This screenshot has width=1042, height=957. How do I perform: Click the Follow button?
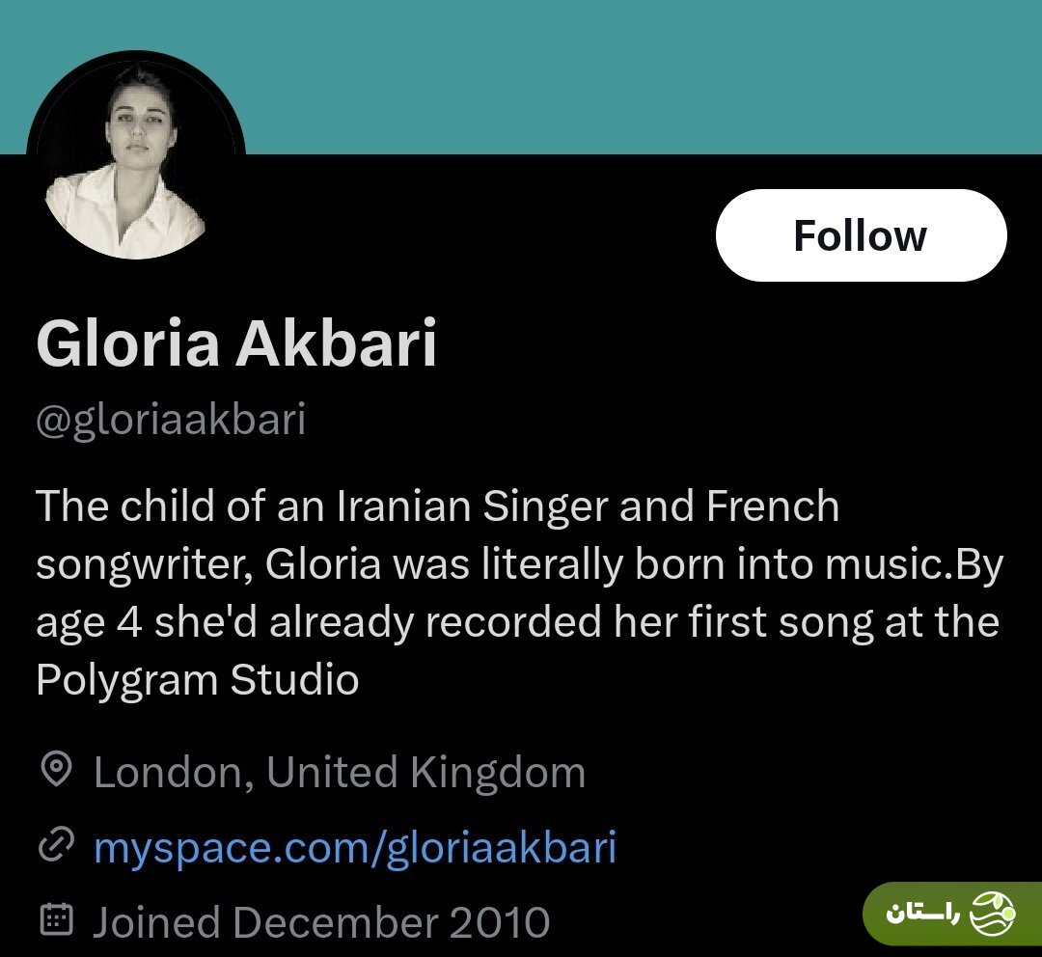861,235
